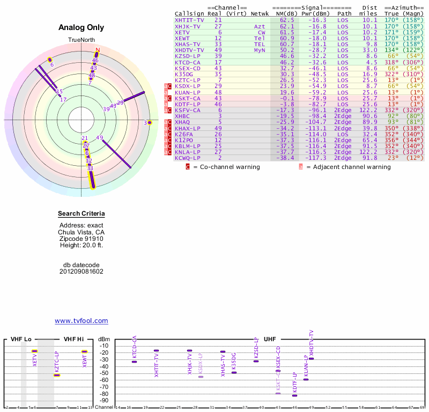Click channel 29 label on radar plot
The height and width of the screenshot is (412, 429).
coord(120,102)
